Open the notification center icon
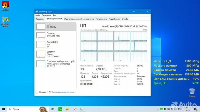 pos(195,109)
